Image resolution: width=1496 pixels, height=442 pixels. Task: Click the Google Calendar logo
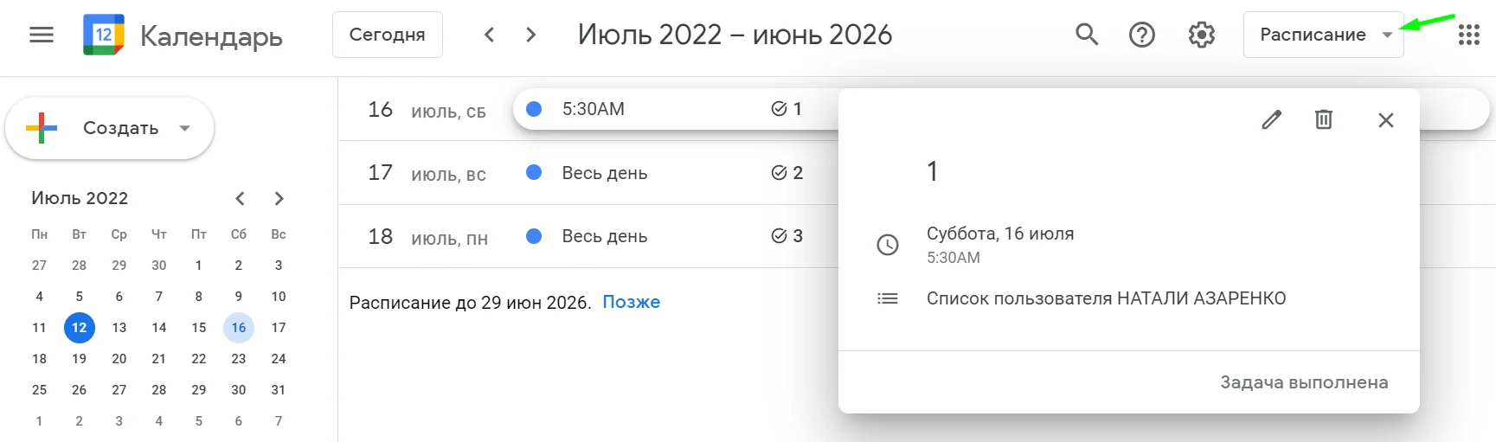[x=104, y=35]
